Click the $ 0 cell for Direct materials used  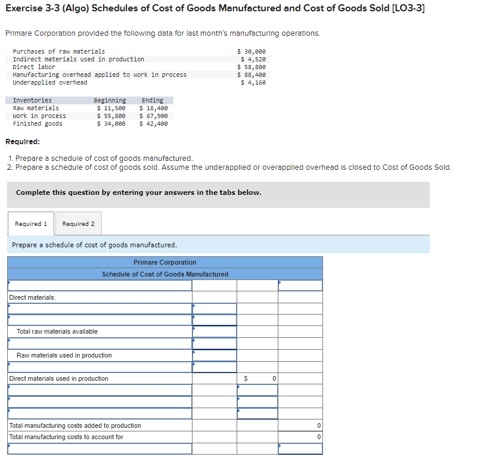coord(257,378)
